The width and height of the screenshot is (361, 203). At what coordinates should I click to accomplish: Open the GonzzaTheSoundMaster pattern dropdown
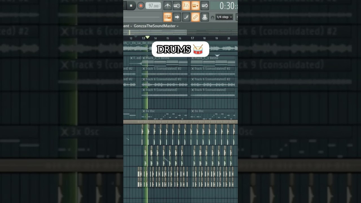coord(156,26)
